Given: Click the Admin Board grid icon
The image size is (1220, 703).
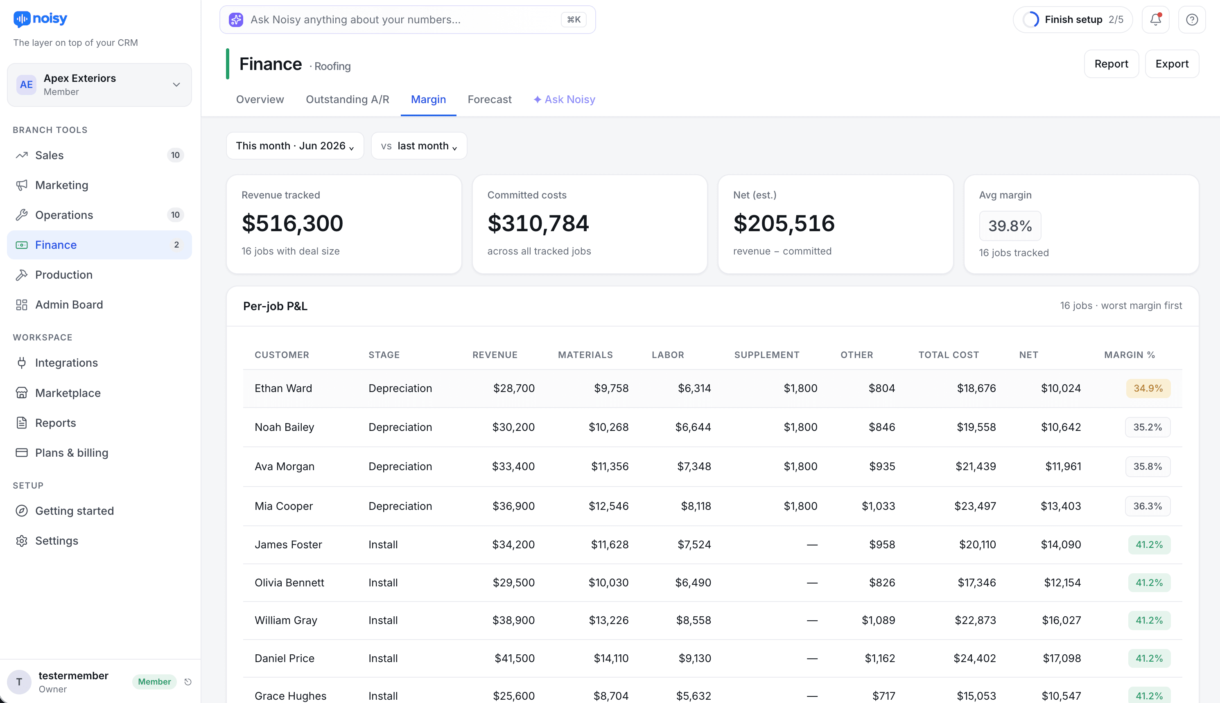Looking at the screenshot, I should [x=22, y=305].
